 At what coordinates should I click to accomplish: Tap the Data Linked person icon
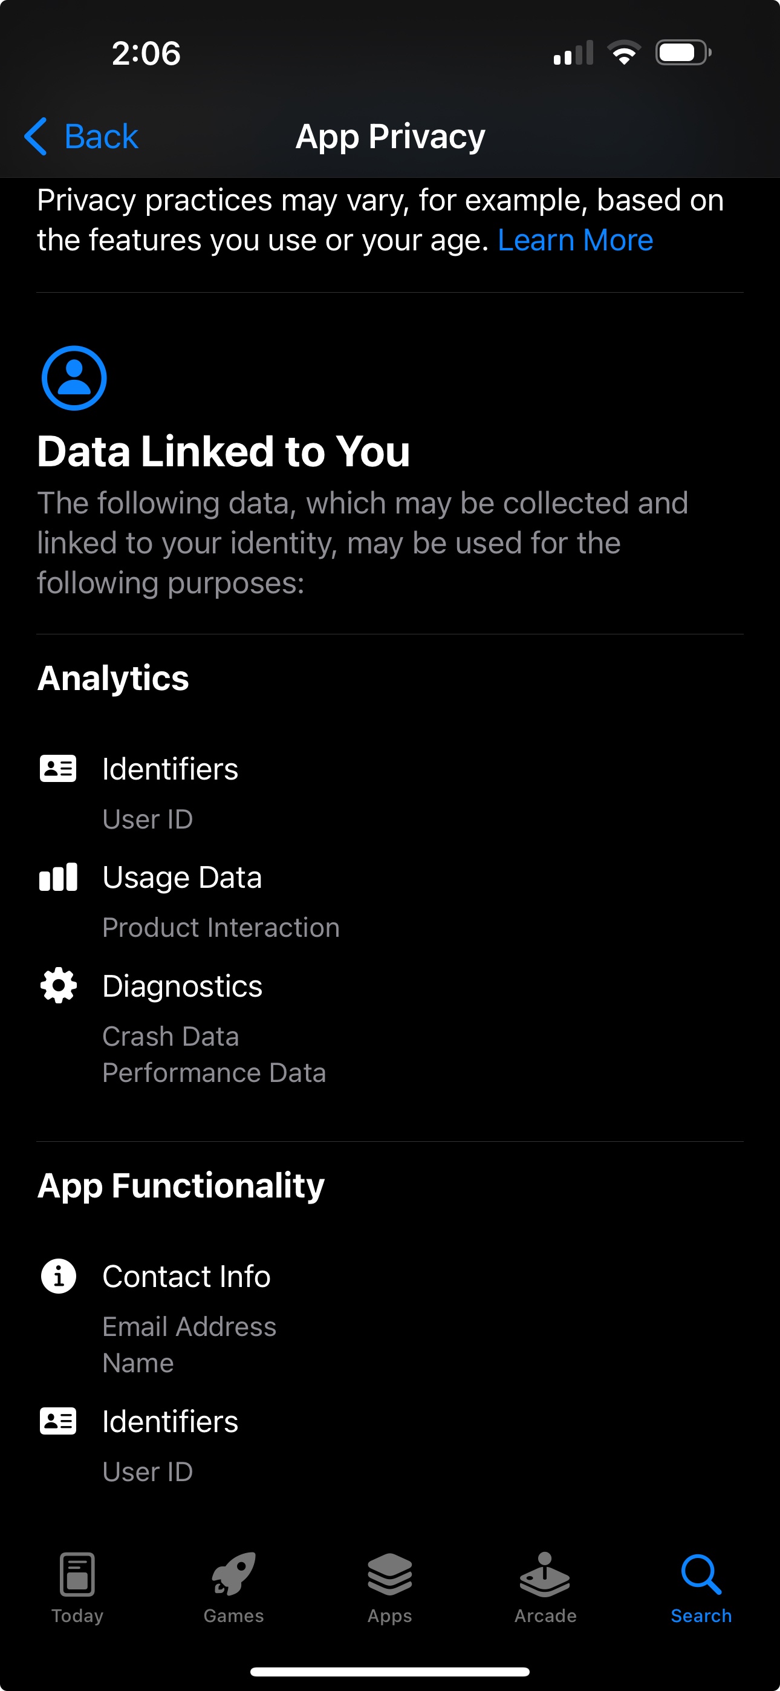tap(74, 378)
